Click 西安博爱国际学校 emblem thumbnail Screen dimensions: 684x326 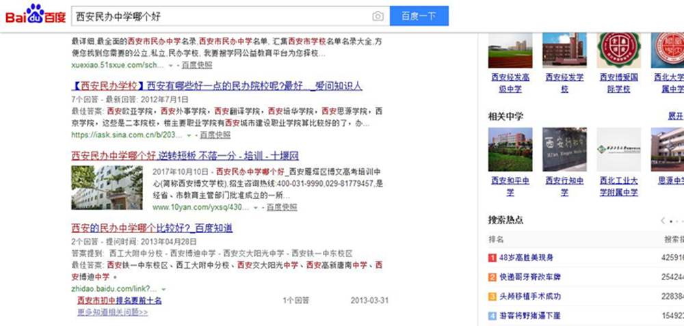[x=618, y=50]
